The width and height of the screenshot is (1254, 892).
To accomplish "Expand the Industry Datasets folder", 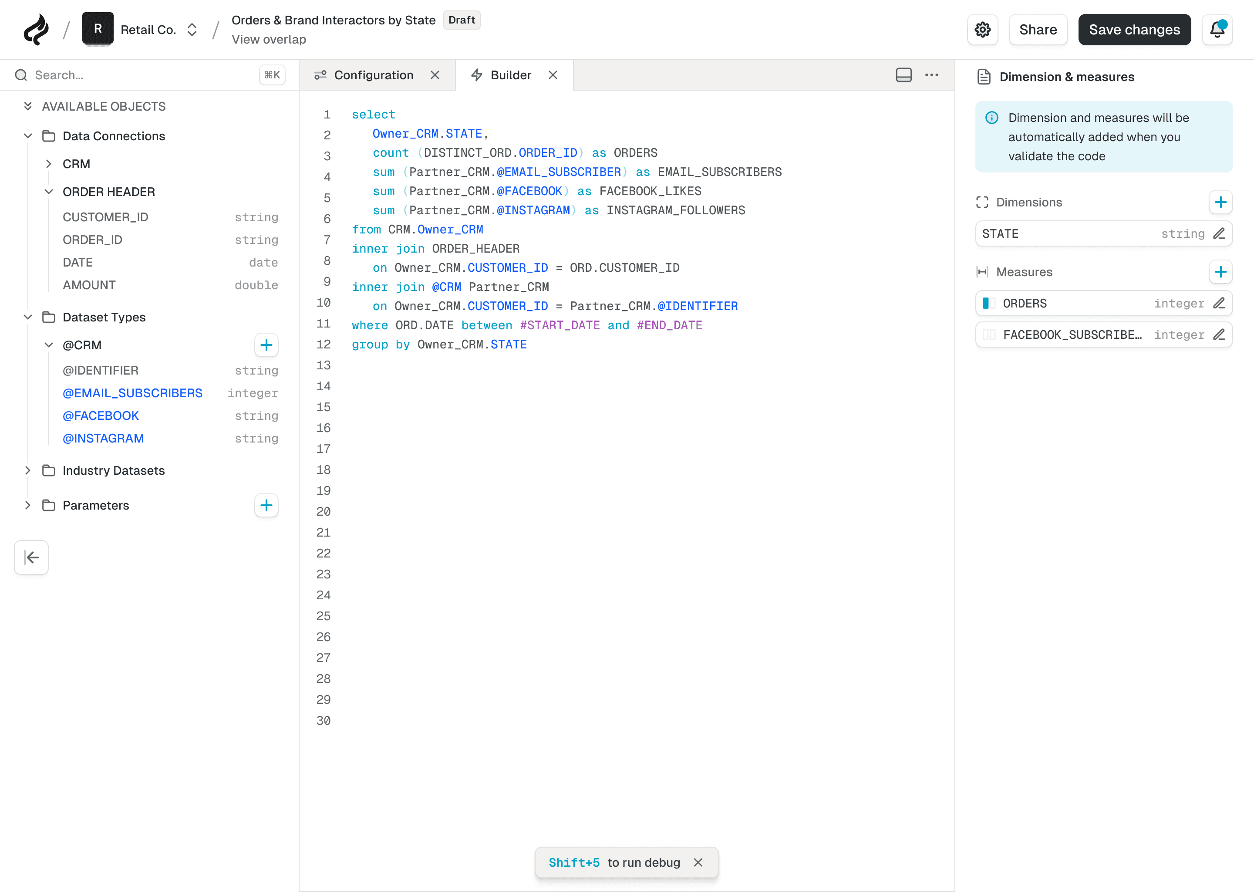I will (27, 471).
